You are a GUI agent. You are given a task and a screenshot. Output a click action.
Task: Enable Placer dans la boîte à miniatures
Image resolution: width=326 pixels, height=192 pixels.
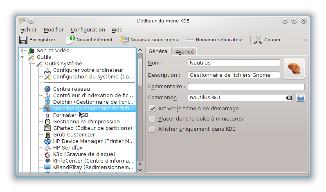click(153, 119)
